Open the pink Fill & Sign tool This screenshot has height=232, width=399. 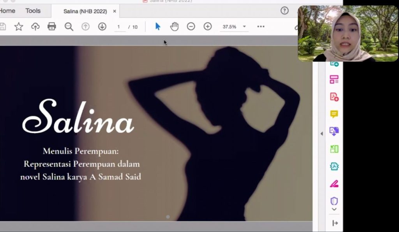[334, 184]
